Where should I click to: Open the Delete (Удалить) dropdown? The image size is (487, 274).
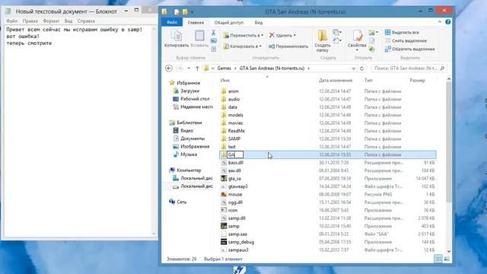coord(294,36)
